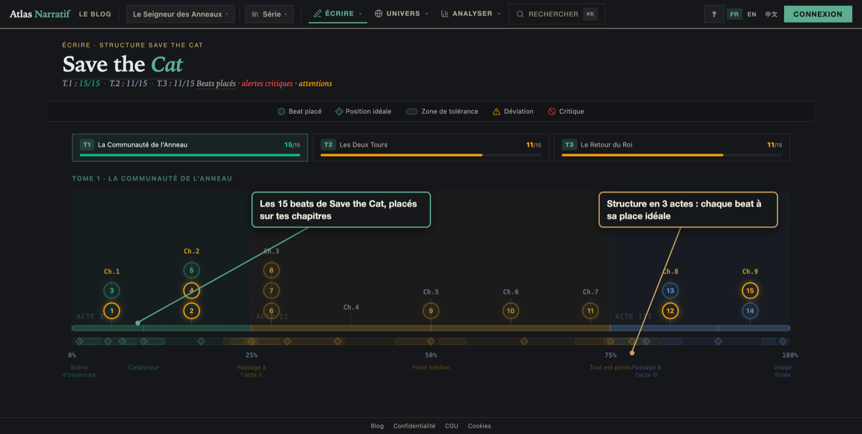This screenshot has height=434, width=862.
Task: Select beat marker 11 in Ch.7
Action: (x=590, y=311)
